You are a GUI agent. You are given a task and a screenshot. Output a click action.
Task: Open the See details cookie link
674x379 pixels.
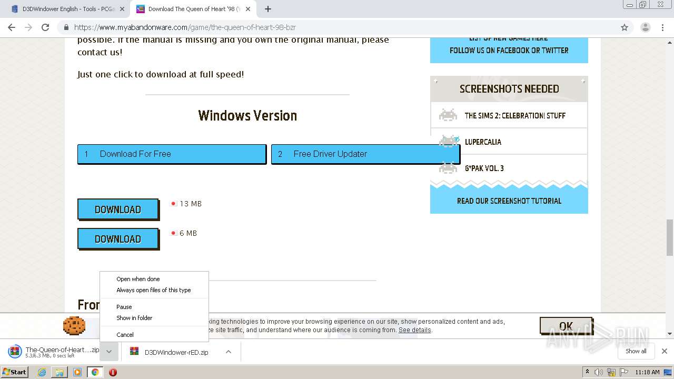click(414, 330)
